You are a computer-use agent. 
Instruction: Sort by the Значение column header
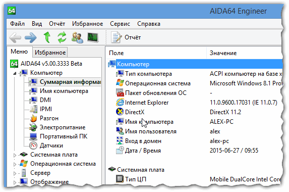[x=245, y=53]
